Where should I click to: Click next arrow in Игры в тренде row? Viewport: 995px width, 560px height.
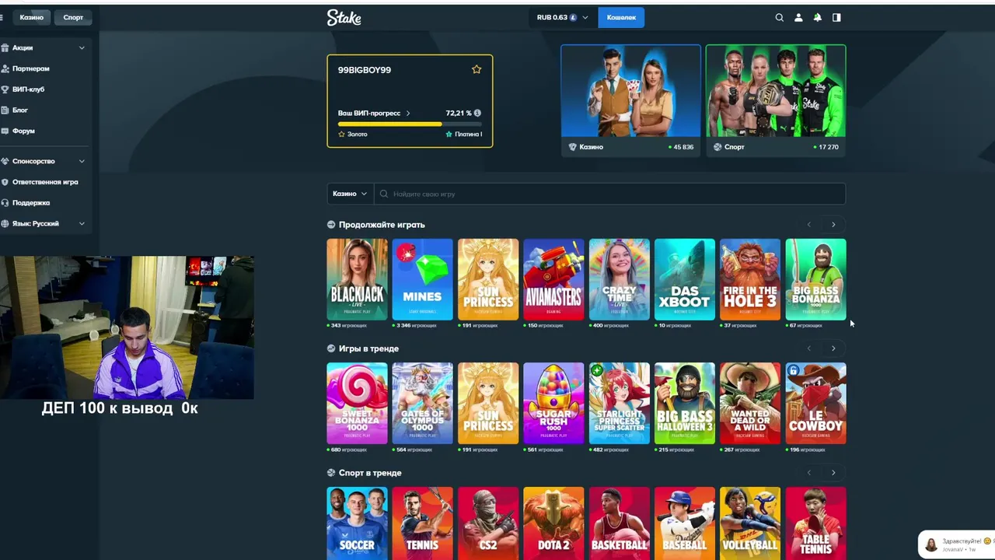click(833, 348)
